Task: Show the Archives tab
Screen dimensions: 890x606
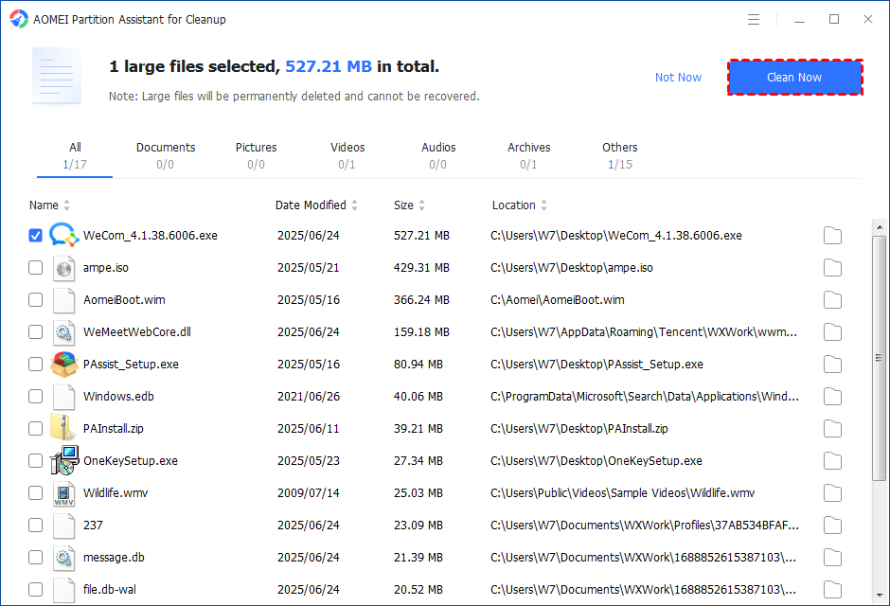Action: click(x=529, y=156)
